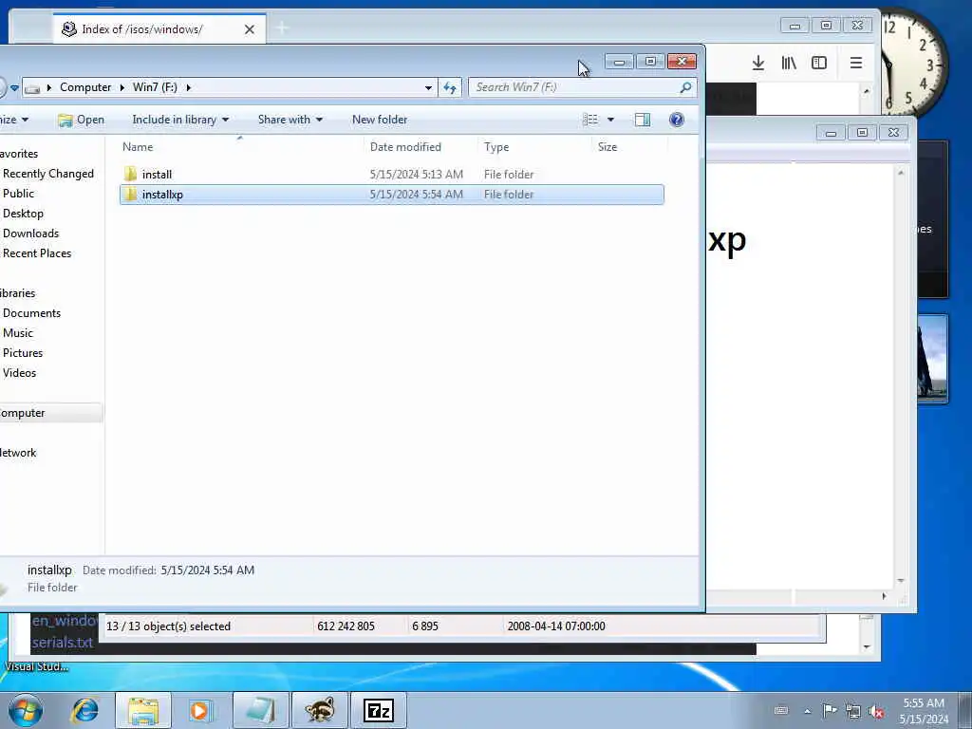
Task: Open Pictures library
Action: 23,353
